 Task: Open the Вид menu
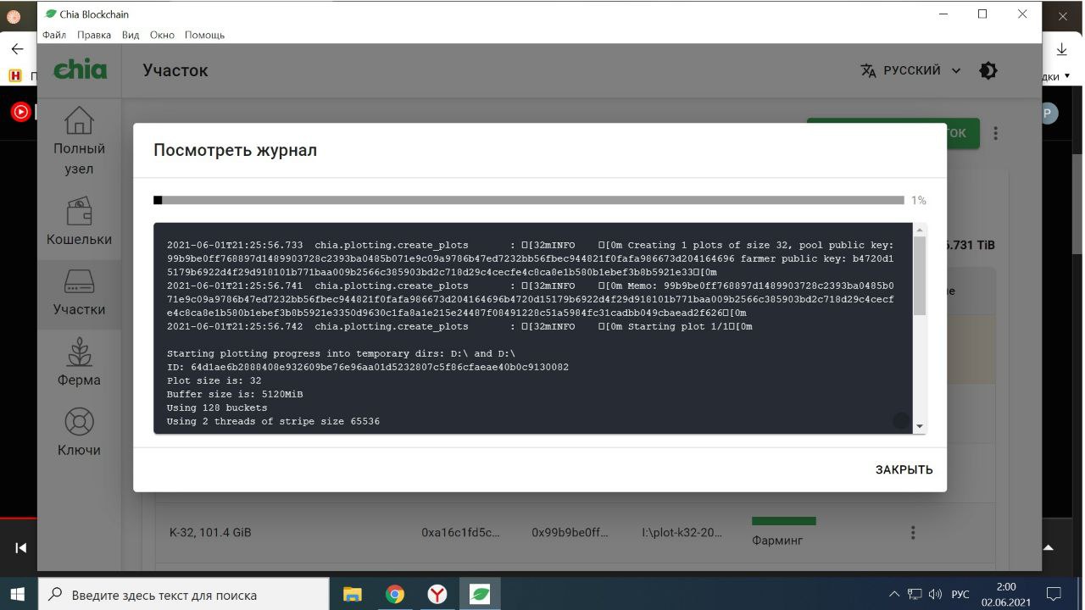[131, 35]
